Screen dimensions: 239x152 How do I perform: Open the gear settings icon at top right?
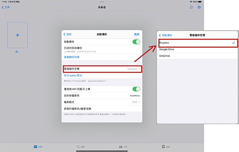199,7
